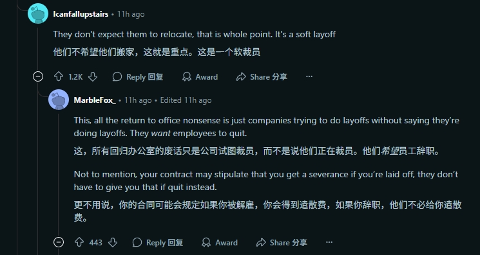
Task: Upvote Icanfallupstairs' comment
Action: point(59,76)
